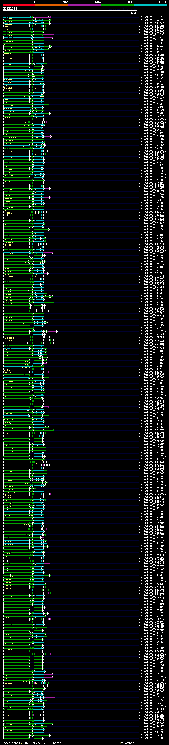Select row UniRef100_Q062H8
This screenshot has width=169, height=745.
[x=152, y=55]
